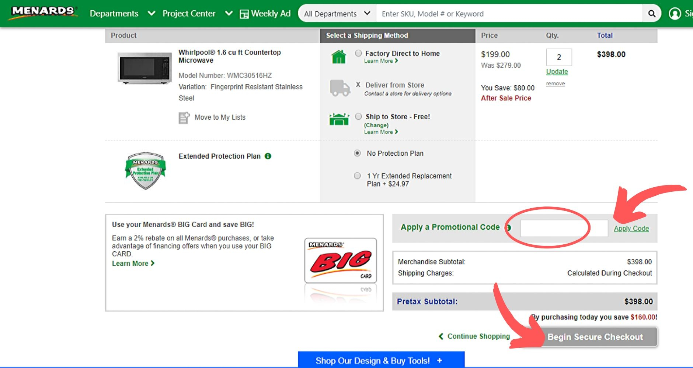This screenshot has width=693, height=368.
Task: Click the Weekly Ad flyer icon
Action: click(244, 14)
